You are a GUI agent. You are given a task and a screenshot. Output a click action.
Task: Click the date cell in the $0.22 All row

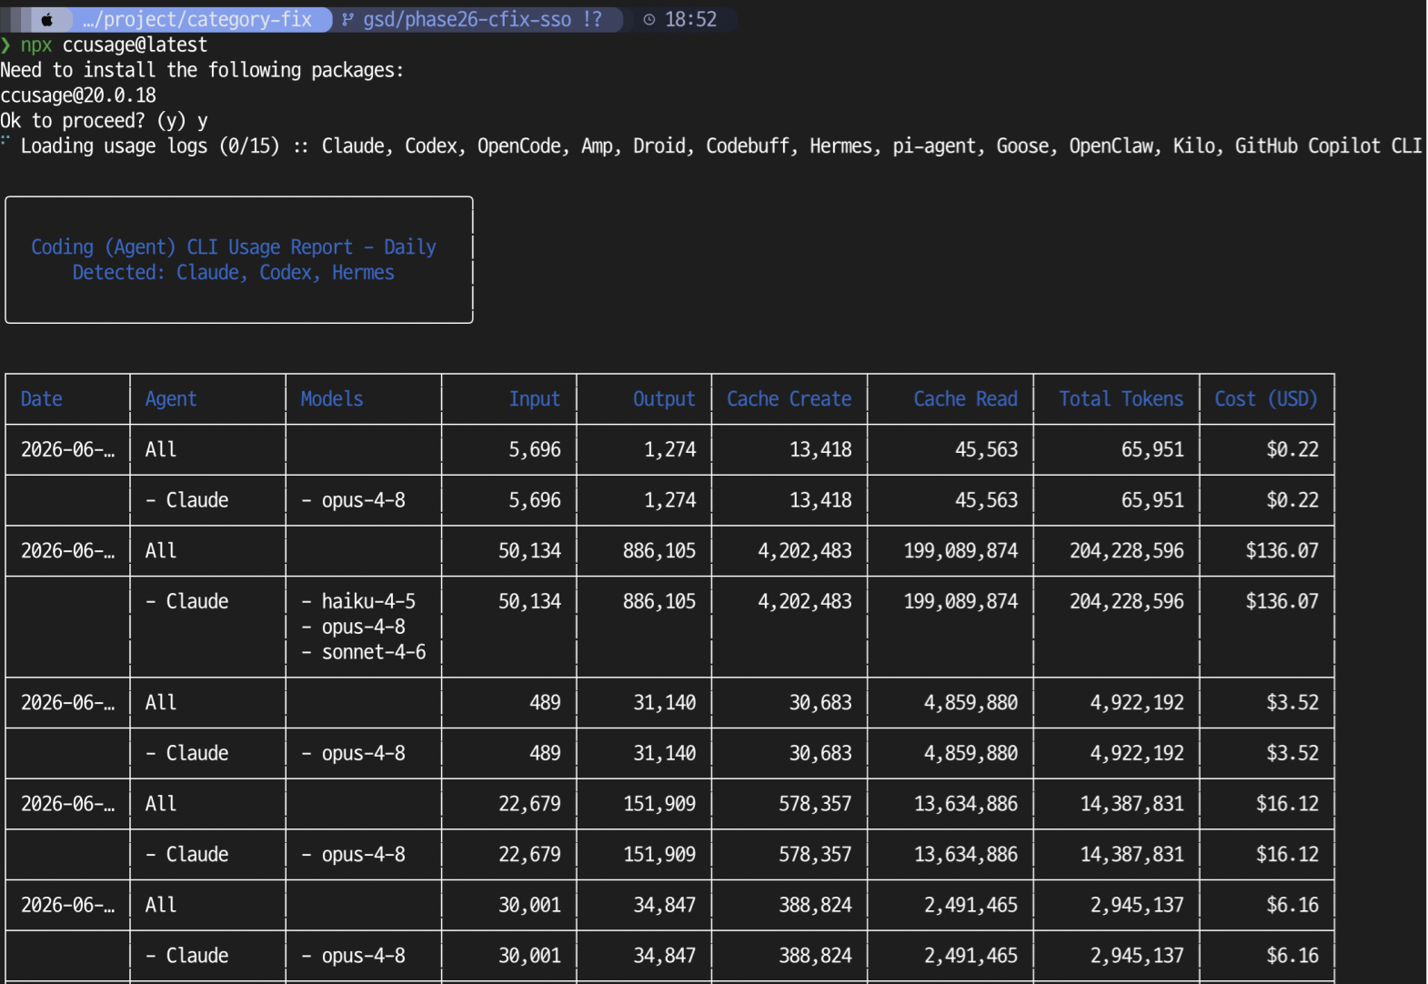(68, 449)
